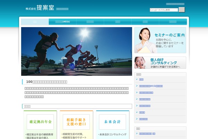The image size is (208, 139).
Task: Click the 株式会社 提案室 site logo
Action: pyautogui.click(x=40, y=8)
